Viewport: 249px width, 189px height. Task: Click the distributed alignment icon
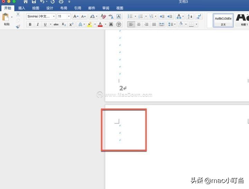(x=162, y=25)
